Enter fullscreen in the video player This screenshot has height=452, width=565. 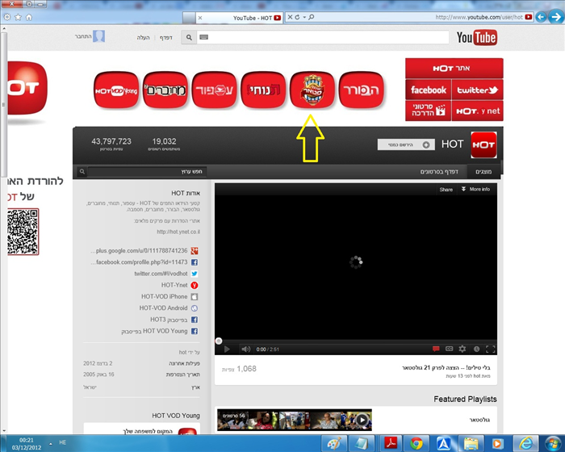(x=490, y=349)
